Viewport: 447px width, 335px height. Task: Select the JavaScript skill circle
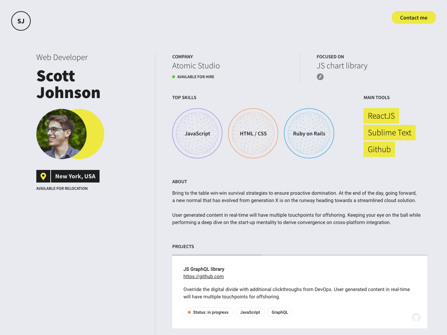(197, 133)
